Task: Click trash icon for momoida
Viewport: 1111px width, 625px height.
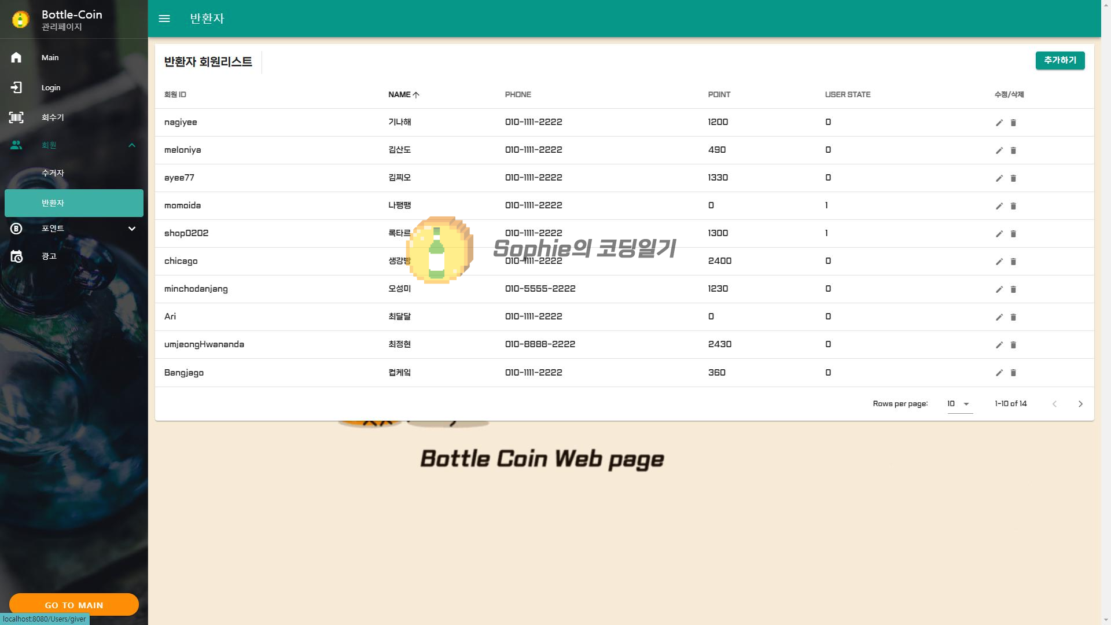Action: [1013, 206]
